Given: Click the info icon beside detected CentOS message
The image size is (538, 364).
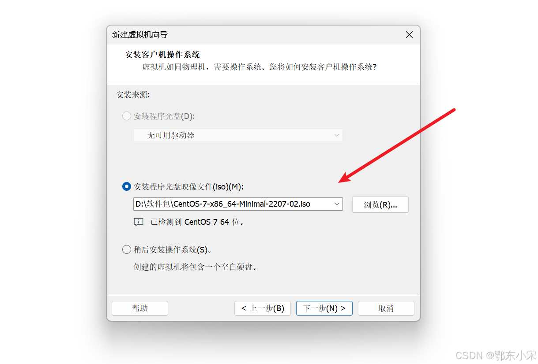Looking at the screenshot, I should (x=139, y=222).
